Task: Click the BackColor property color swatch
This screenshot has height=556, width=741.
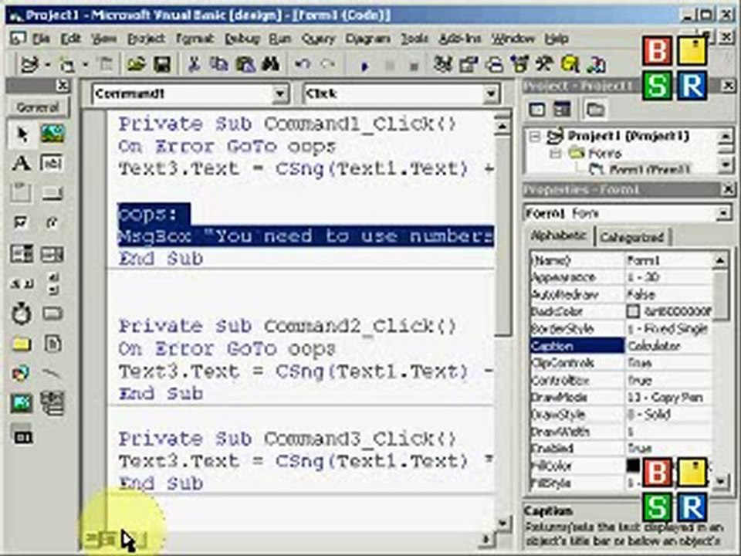Action: [633, 311]
